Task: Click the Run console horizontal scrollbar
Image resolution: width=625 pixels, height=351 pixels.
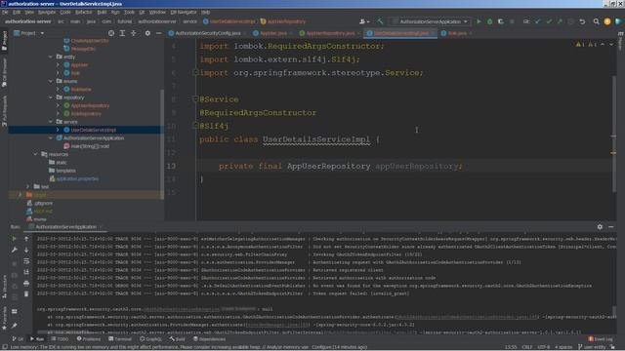Action: [63, 332]
